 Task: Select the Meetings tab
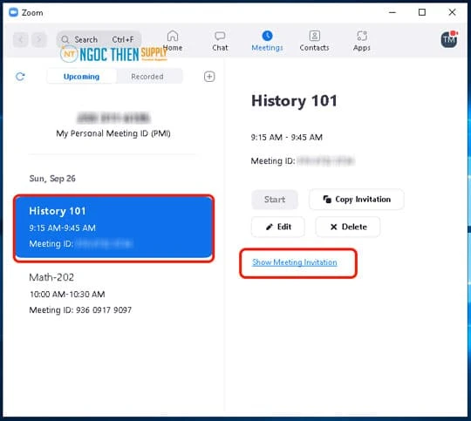click(x=267, y=41)
